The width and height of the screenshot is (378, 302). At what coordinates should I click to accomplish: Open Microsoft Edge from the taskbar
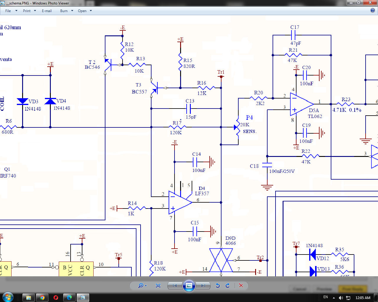(69, 298)
